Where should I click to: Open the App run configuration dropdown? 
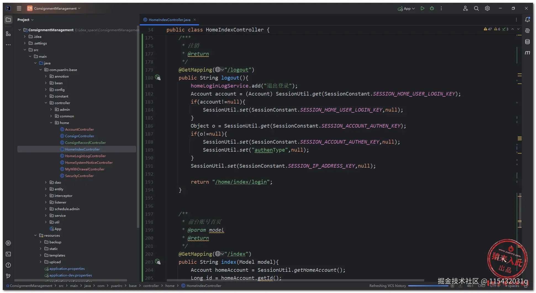406,9
